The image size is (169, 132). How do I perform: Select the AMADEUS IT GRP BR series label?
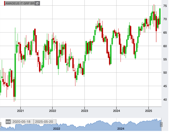click(20, 3)
